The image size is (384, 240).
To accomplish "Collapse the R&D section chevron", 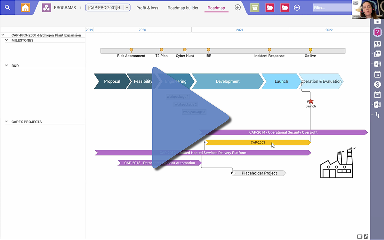I will click(7, 66).
